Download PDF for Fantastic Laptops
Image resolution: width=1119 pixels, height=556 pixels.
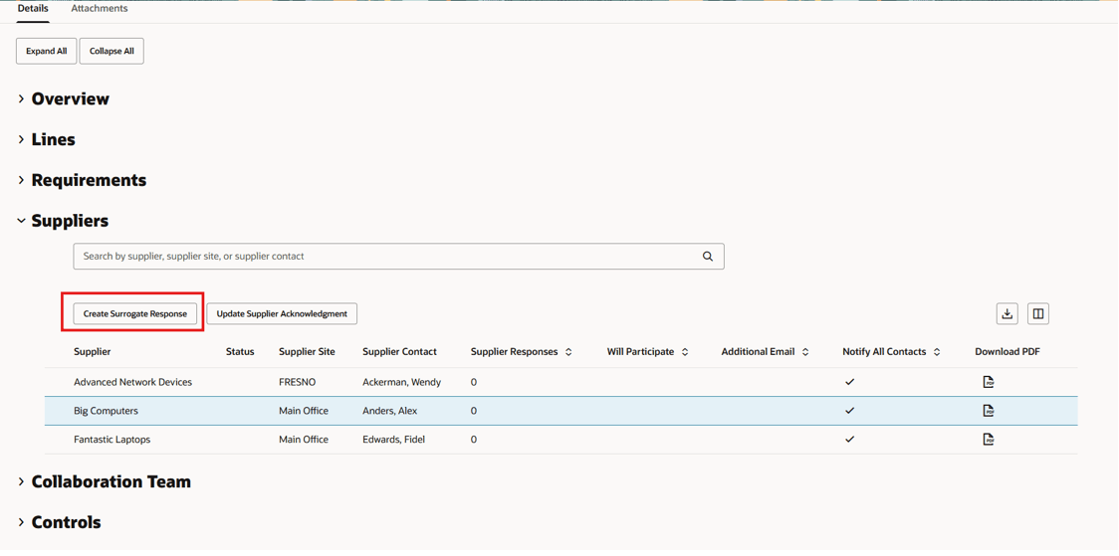[x=989, y=439]
